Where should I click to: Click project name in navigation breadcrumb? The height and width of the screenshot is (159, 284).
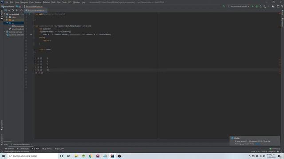(x=8, y=6)
